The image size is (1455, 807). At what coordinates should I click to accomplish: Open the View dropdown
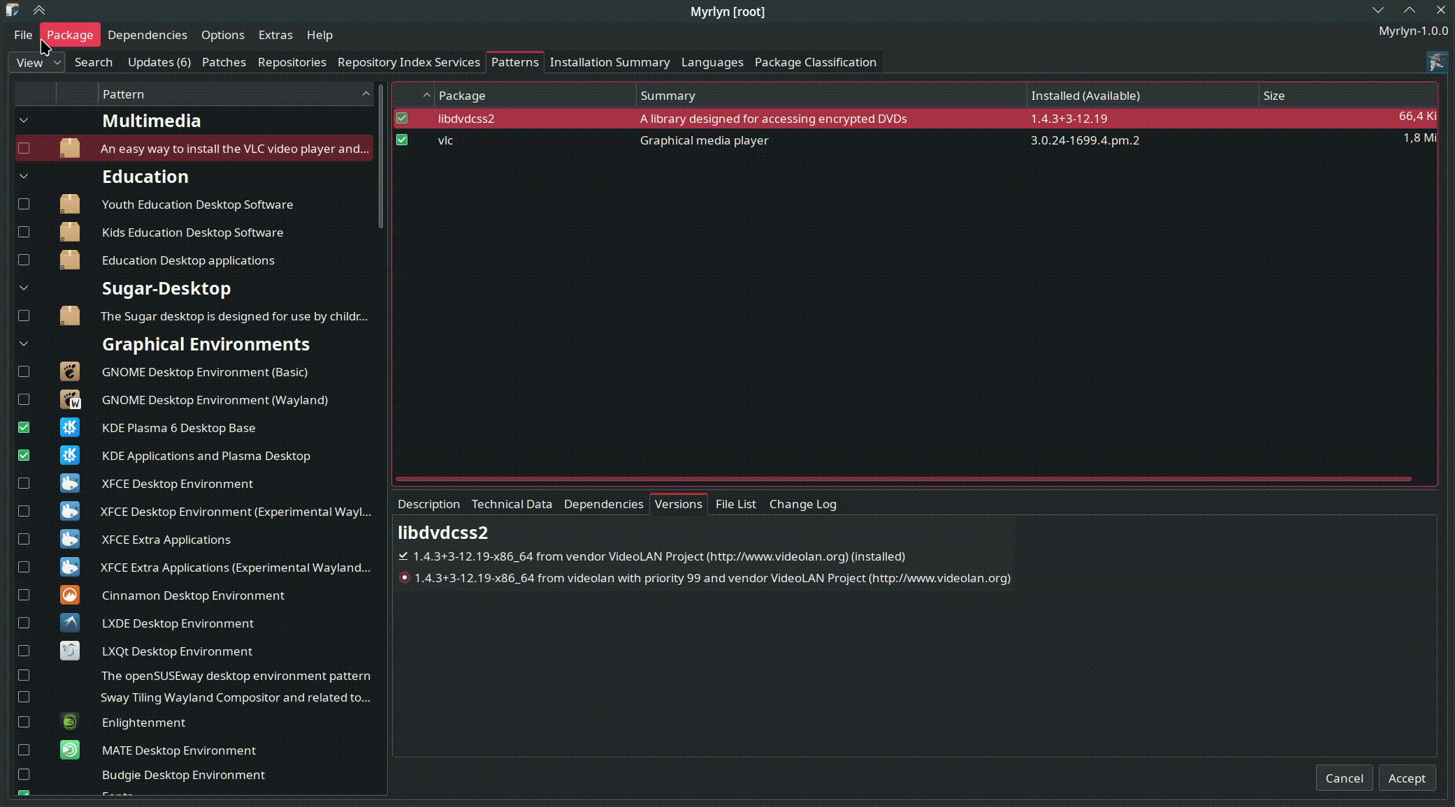[x=36, y=62]
